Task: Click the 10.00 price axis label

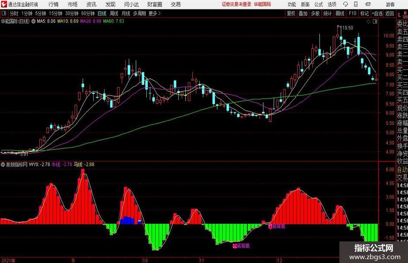Action: click(x=389, y=36)
